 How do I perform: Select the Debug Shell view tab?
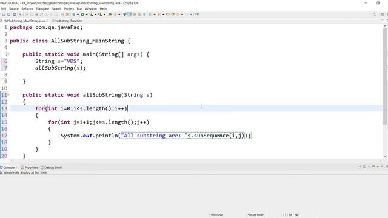[51, 167]
